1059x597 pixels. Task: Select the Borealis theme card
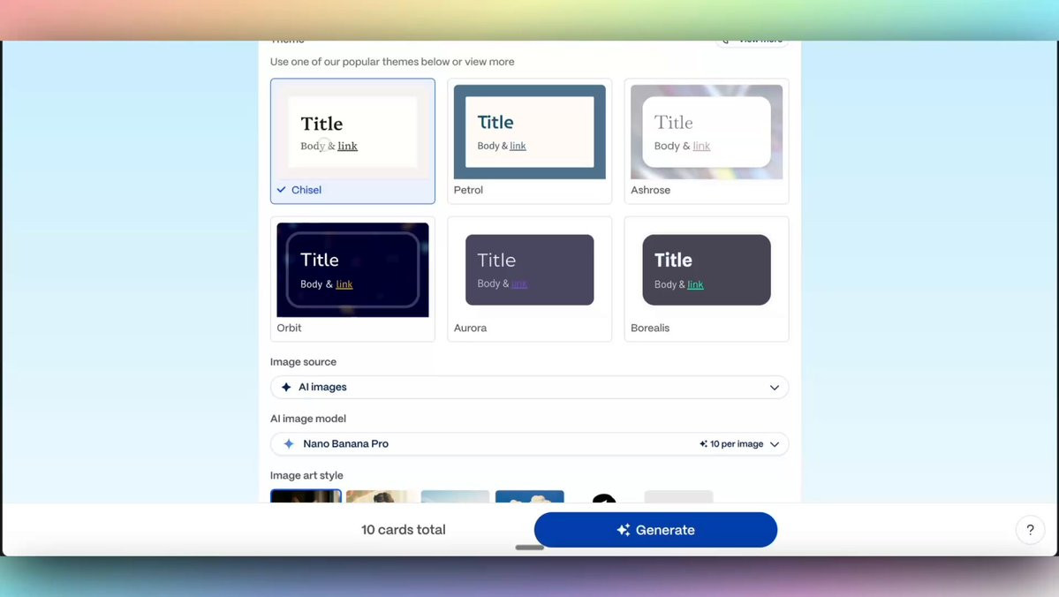pyautogui.click(x=707, y=278)
